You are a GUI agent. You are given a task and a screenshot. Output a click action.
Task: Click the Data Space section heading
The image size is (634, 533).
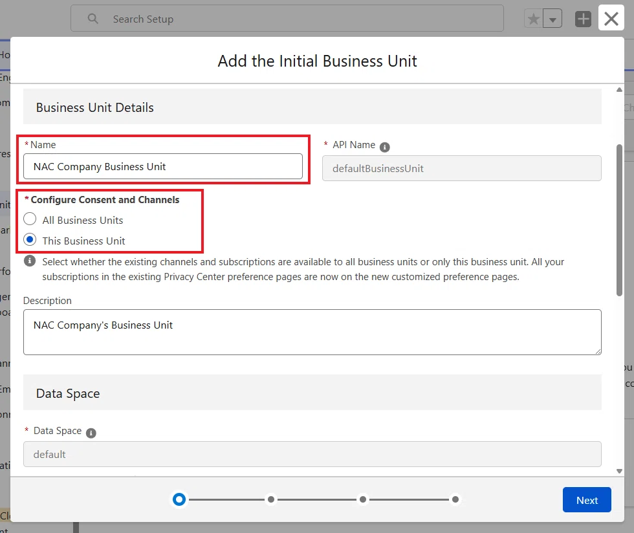point(68,393)
